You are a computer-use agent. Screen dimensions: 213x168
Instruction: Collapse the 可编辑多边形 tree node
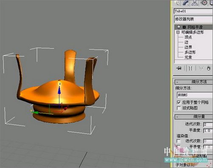[x=178, y=32]
